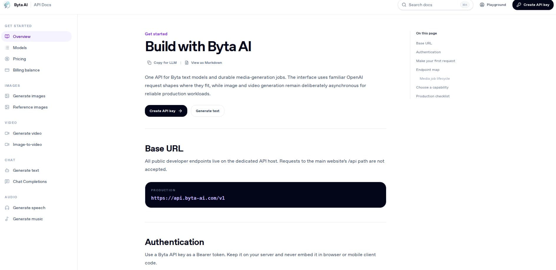
Task: Click the Billing balance card icon
Action: pyautogui.click(x=7, y=70)
